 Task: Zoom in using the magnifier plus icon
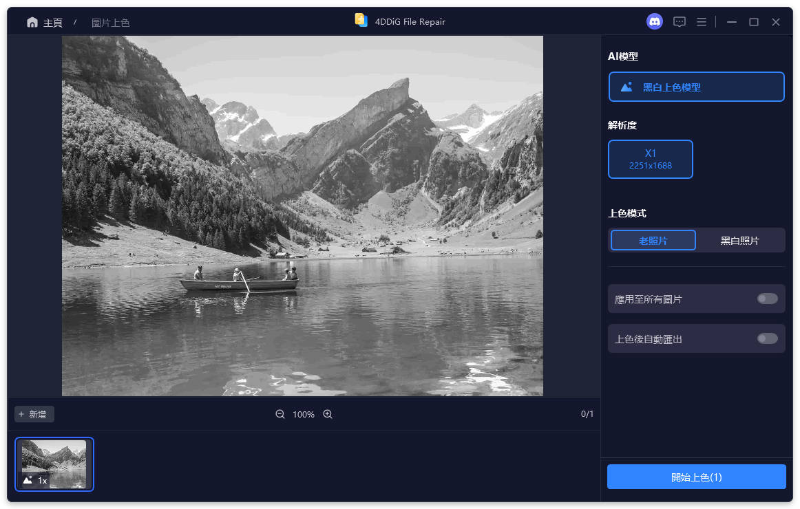click(327, 414)
